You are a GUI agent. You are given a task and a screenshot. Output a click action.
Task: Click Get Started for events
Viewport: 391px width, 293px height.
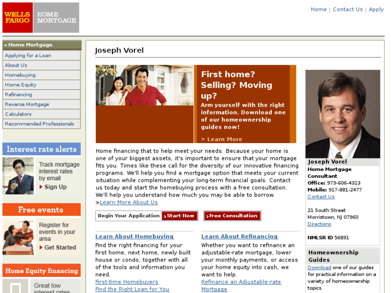(60, 247)
